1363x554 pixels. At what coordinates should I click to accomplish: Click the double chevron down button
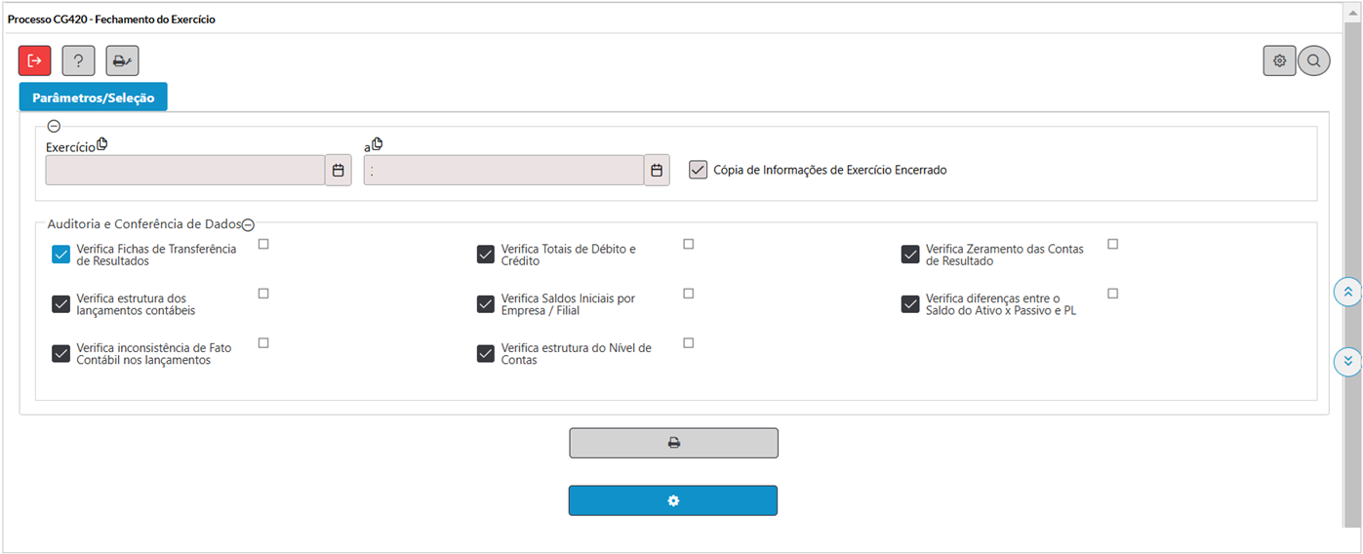1347,361
